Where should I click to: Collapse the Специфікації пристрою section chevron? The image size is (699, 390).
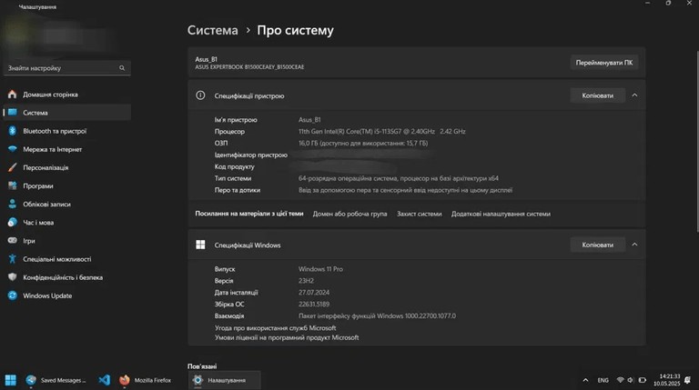[x=634, y=95]
